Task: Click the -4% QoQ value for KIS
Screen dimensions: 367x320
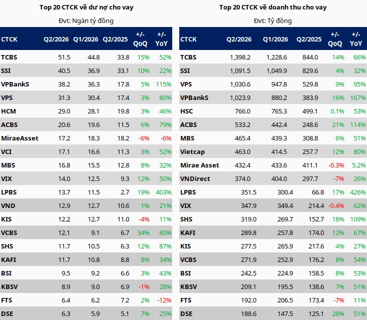Action: click(144, 219)
